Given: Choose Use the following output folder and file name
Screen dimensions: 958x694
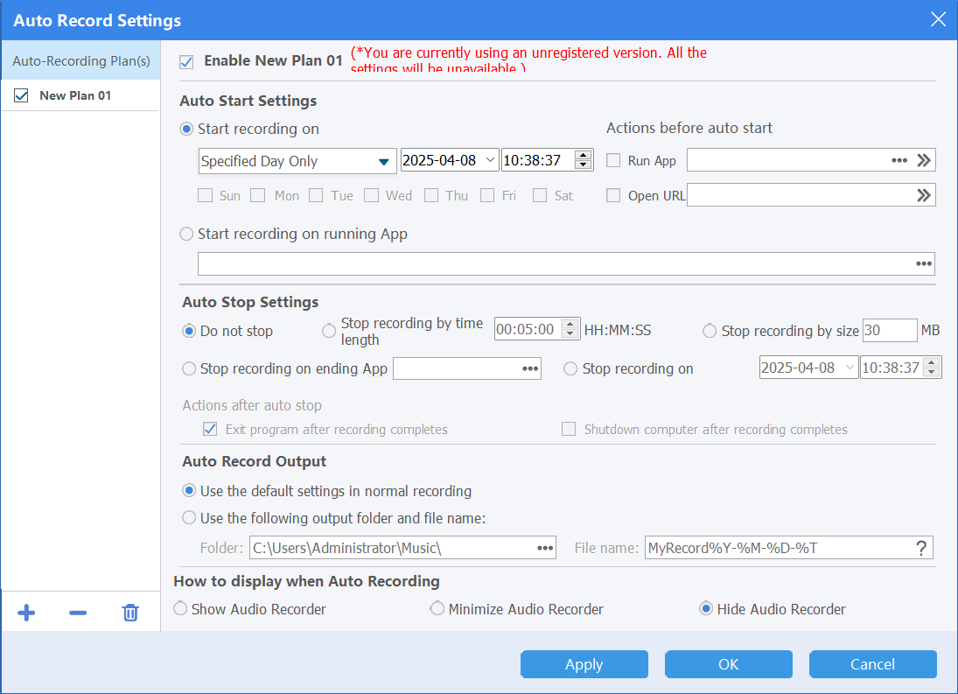Looking at the screenshot, I should point(189,518).
